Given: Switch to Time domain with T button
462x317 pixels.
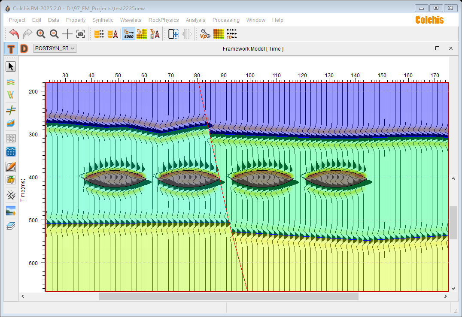Looking at the screenshot, I should pos(11,48).
